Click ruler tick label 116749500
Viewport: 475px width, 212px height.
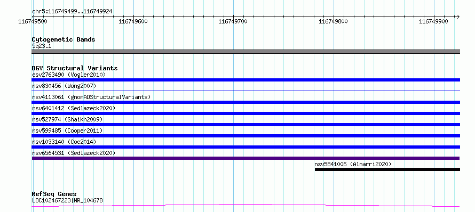[x=33, y=21]
